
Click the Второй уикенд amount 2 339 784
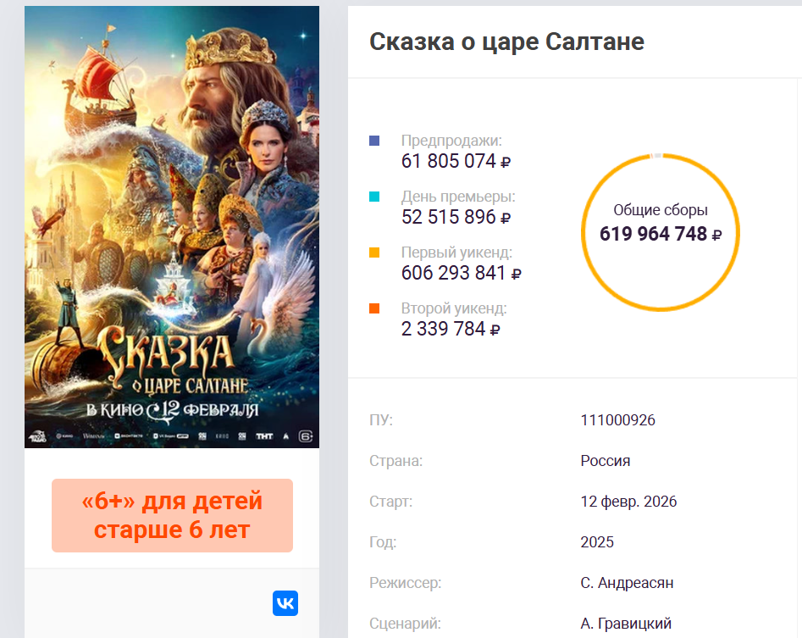tap(451, 329)
